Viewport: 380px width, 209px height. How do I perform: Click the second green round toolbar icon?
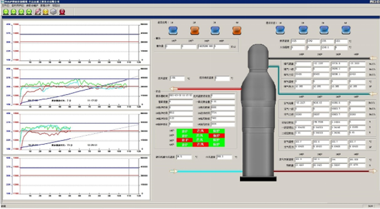[14, 12]
